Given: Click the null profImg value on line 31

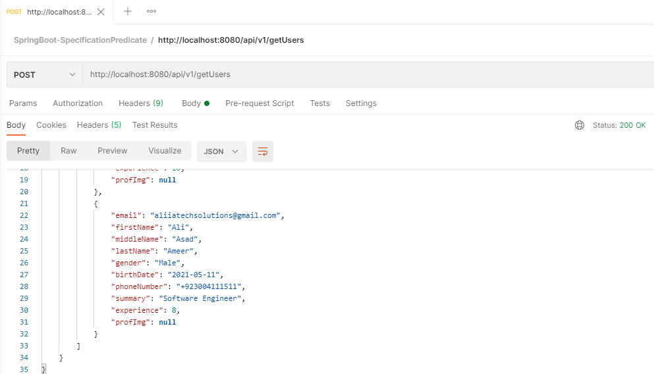Looking at the screenshot, I should (167, 322).
